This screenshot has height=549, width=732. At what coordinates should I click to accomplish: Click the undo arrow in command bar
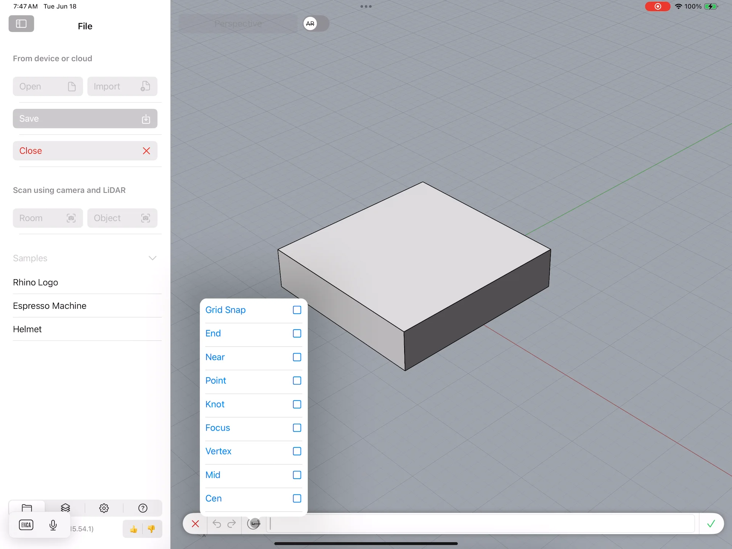217,524
